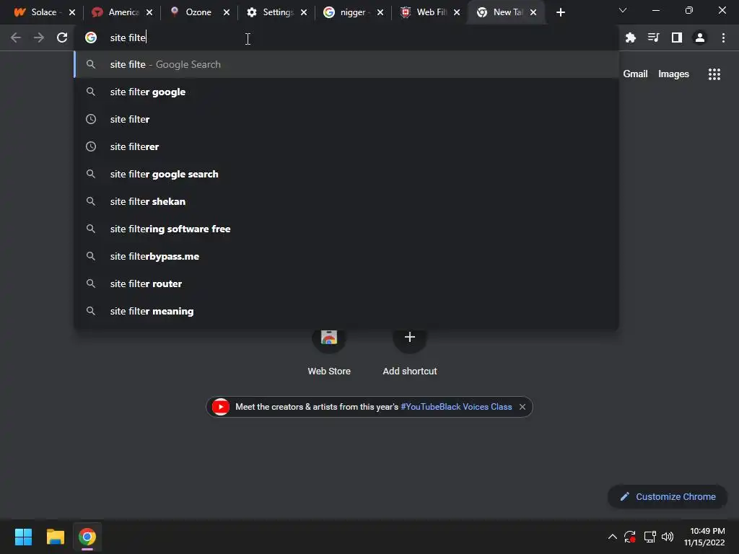Open Chrome's three-dot menu
Viewport: 739px width, 554px height.
pyautogui.click(x=723, y=38)
